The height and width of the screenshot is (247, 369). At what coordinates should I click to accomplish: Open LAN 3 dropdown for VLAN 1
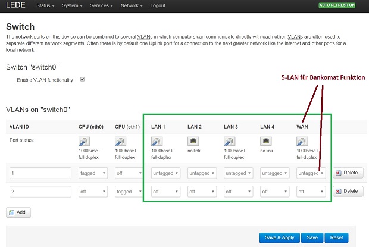click(x=239, y=173)
